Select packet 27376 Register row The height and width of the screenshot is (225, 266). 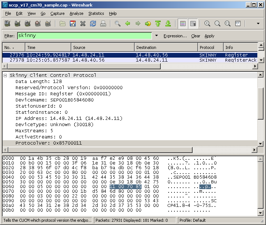(130, 55)
